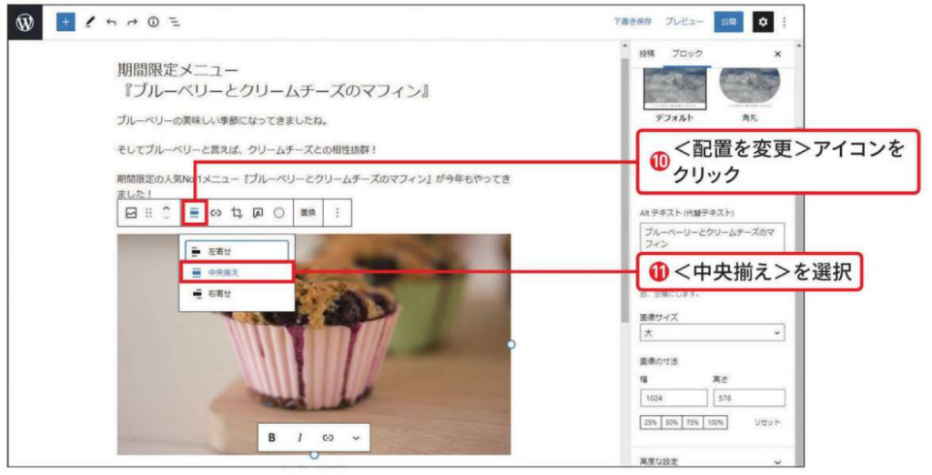Viewport: 932px width, 475px height.
Task: Click the 公開 publish button
Action: tap(728, 22)
